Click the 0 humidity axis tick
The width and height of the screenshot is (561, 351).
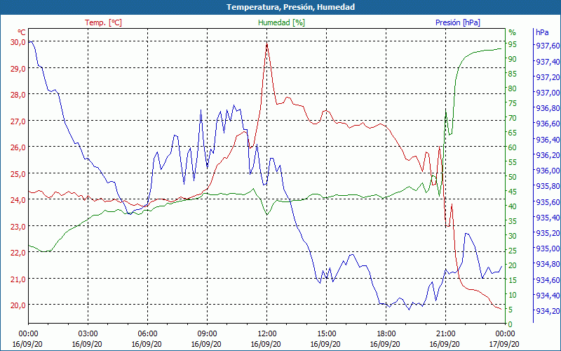point(511,324)
